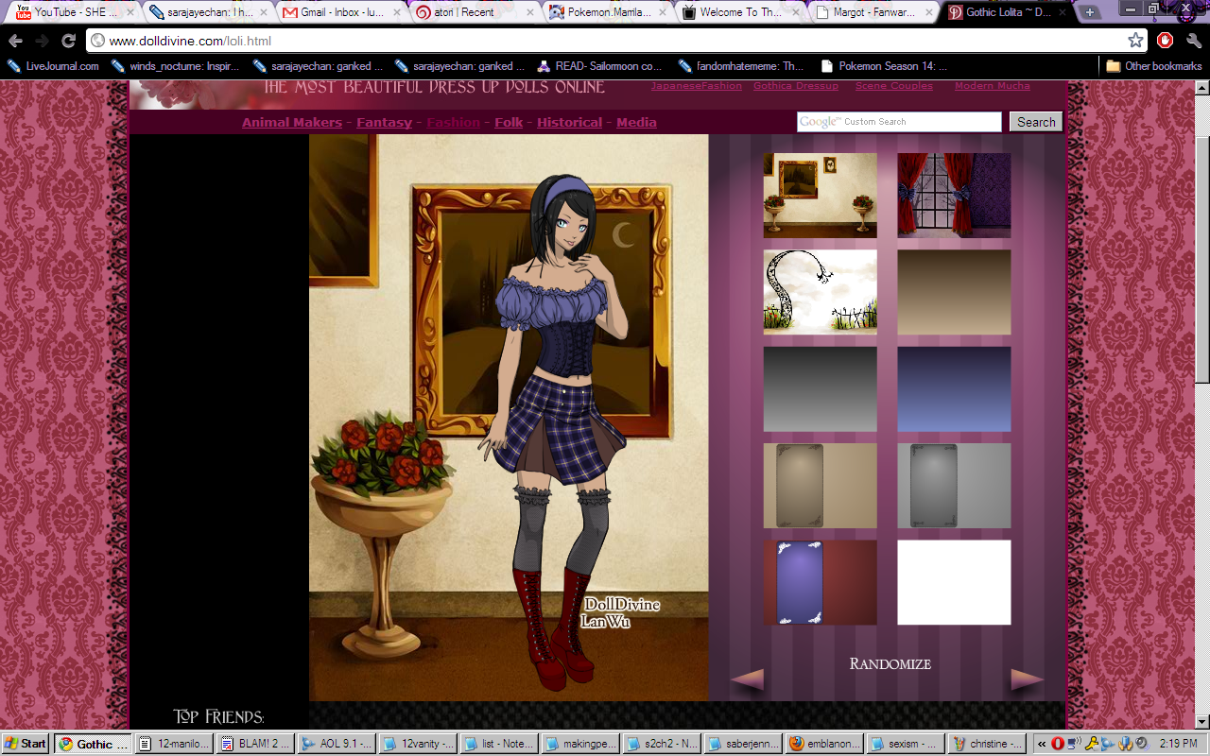Click the browser back arrow button
The height and width of the screenshot is (756, 1210).
[x=15, y=41]
